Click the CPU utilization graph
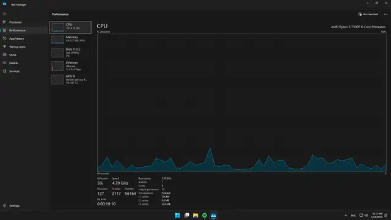The width and height of the screenshot is (391, 220). (242, 103)
